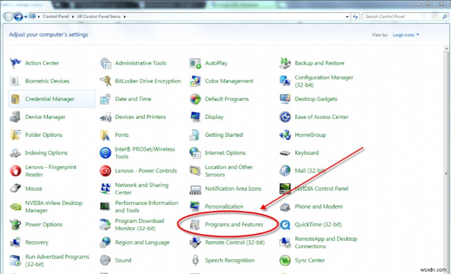Open the NVIDIA Control Panel icon
The image size is (451, 274).
pyautogui.click(x=285, y=189)
